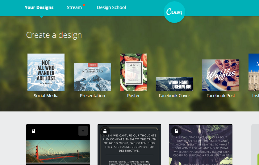
Task: Click the red Stream notification dot
Action: click(84, 5)
